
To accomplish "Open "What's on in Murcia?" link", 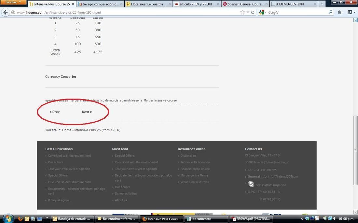I will click(195, 182).
